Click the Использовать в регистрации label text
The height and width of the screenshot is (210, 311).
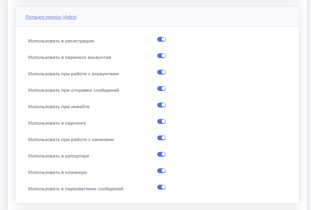tap(61, 41)
